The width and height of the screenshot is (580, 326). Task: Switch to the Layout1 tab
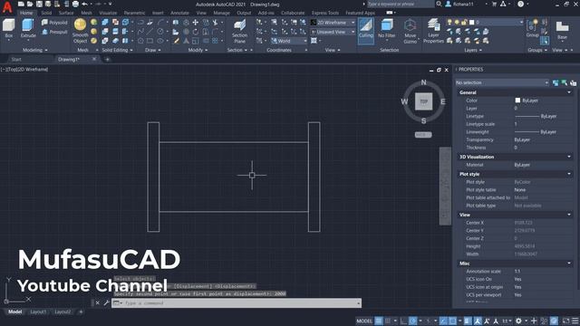(x=38, y=312)
